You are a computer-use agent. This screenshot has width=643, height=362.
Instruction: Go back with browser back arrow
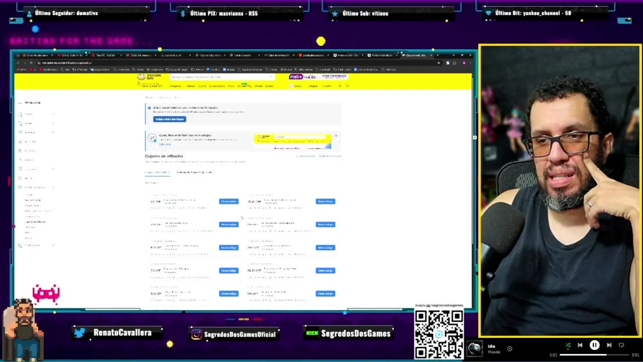click(18, 63)
